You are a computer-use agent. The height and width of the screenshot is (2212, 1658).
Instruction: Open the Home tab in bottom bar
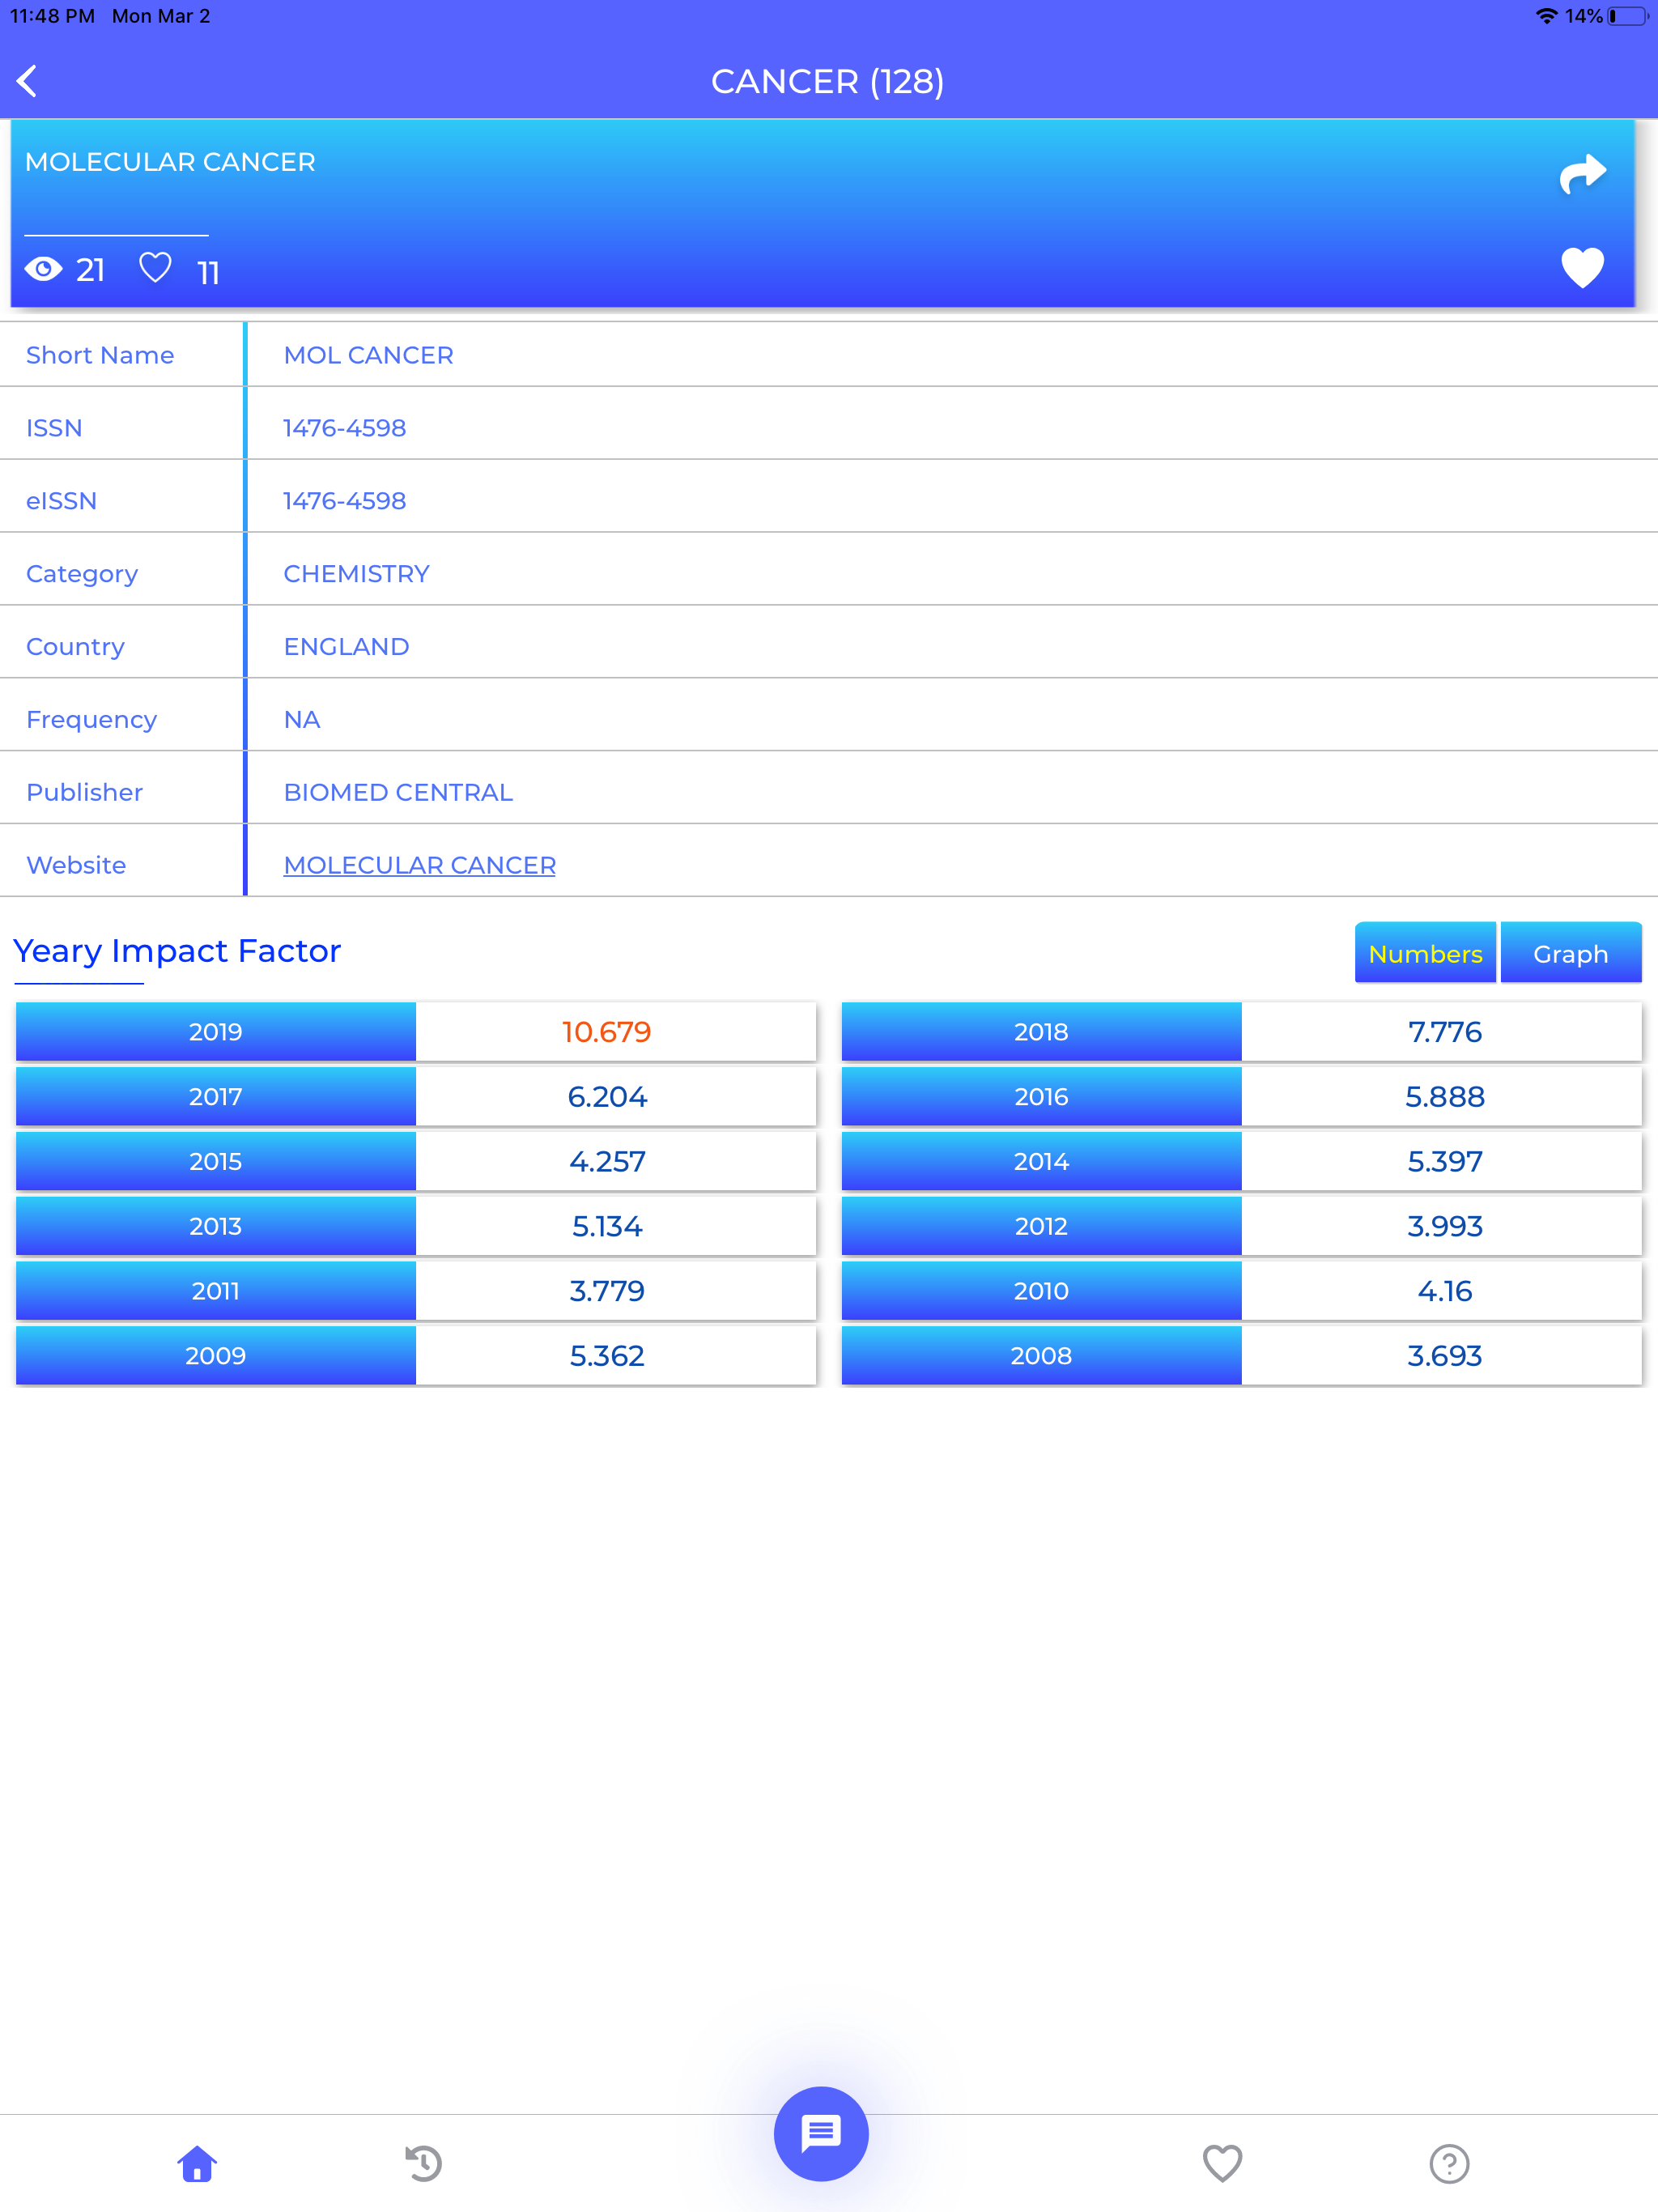(197, 2163)
